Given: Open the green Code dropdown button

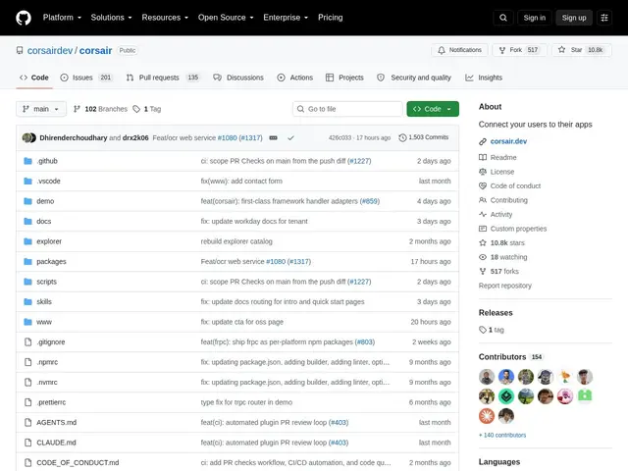Looking at the screenshot, I should click(x=433, y=109).
